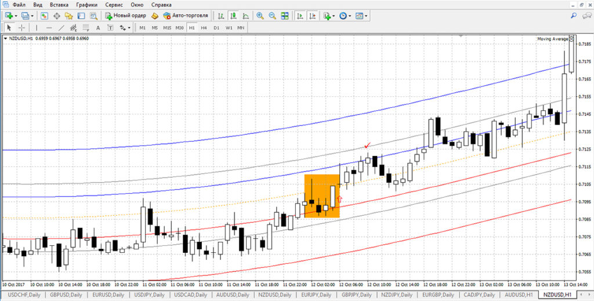
Task: Open the Графики menu
Action: tap(86, 5)
